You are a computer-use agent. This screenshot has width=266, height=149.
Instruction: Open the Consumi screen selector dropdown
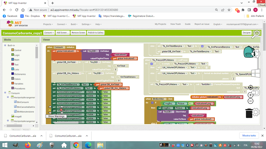49,33
